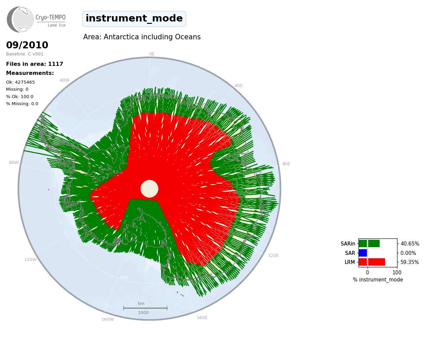The width and height of the screenshot is (427, 356).
Task: Click 'Files in area: 1117' text
Action: pyautogui.click(x=35, y=64)
